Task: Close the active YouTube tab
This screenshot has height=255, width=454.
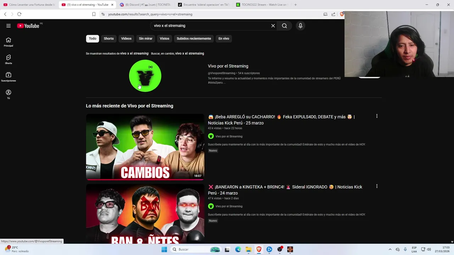Action: (112, 5)
